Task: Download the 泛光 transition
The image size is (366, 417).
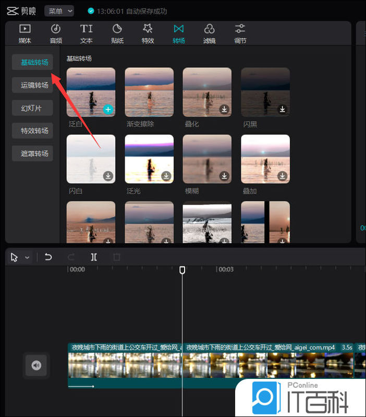Action: tap(166, 176)
